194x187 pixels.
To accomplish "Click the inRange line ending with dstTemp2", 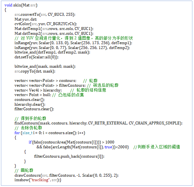I will [x=72, y=48].
